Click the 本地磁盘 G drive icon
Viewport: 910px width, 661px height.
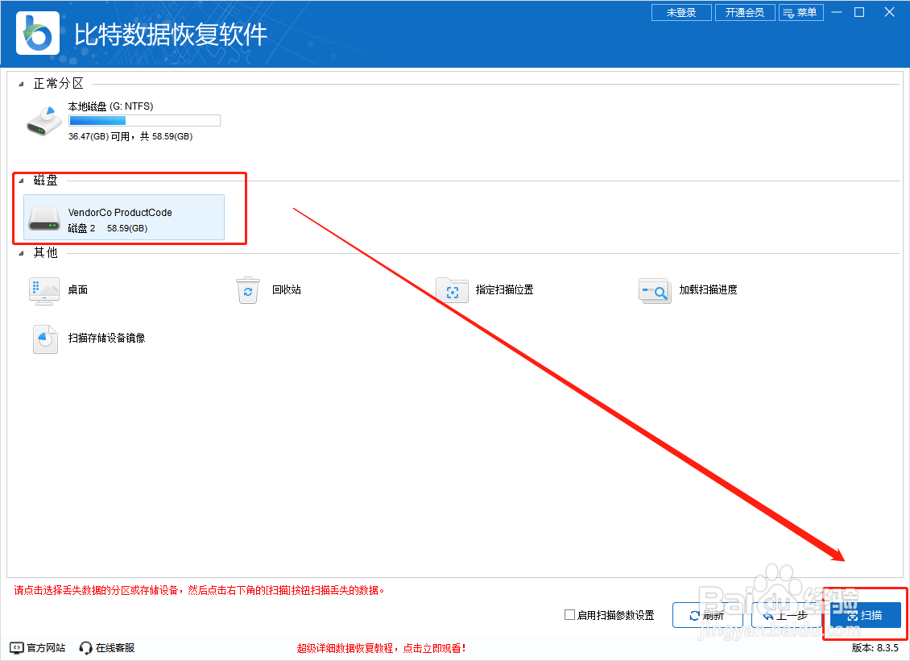click(44, 119)
